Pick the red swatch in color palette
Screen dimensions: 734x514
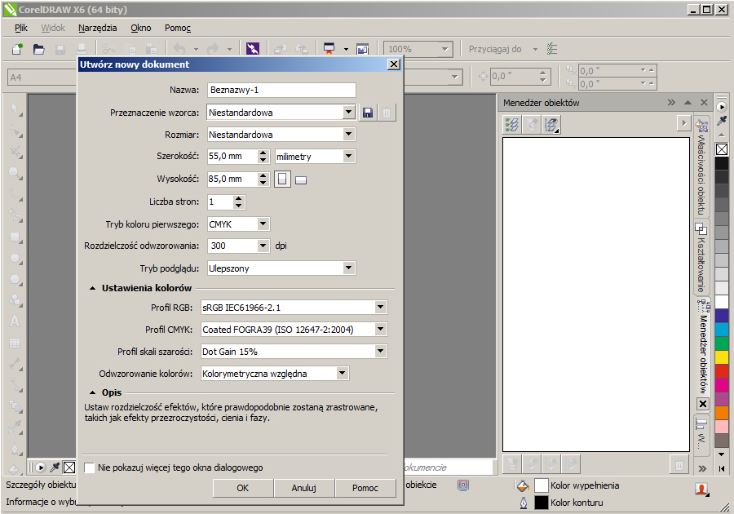pos(722,371)
